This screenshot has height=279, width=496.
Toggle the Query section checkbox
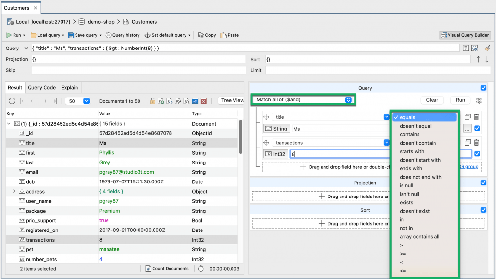[x=483, y=88]
